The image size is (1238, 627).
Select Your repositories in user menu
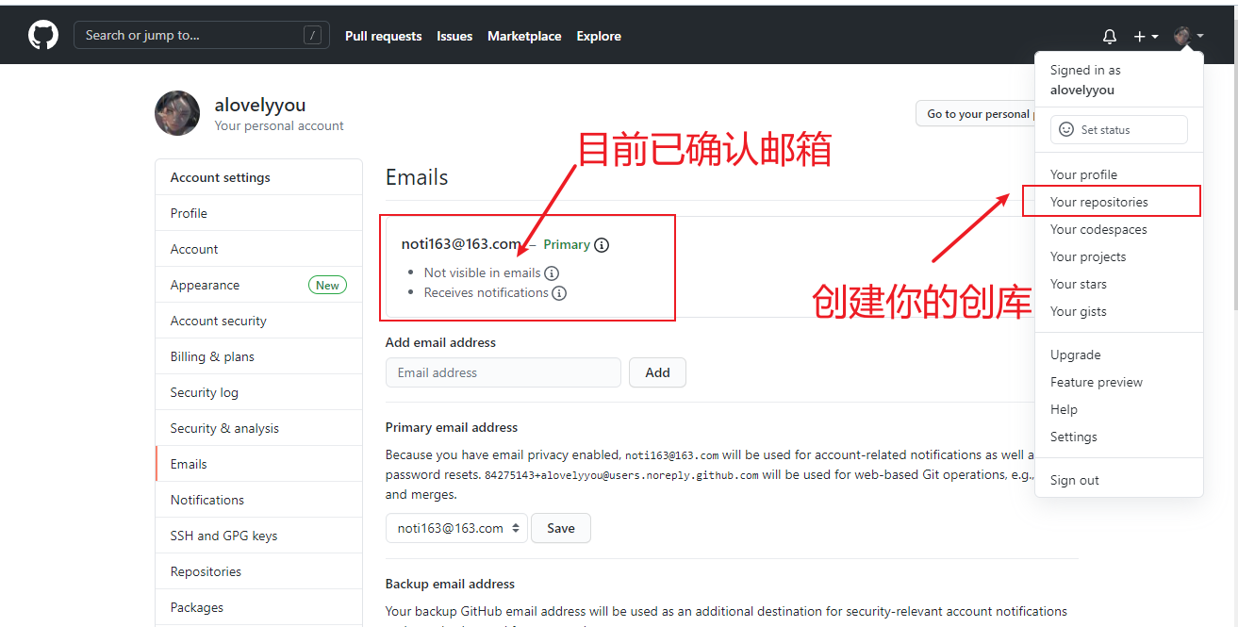pyautogui.click(x=1119, y=202)
